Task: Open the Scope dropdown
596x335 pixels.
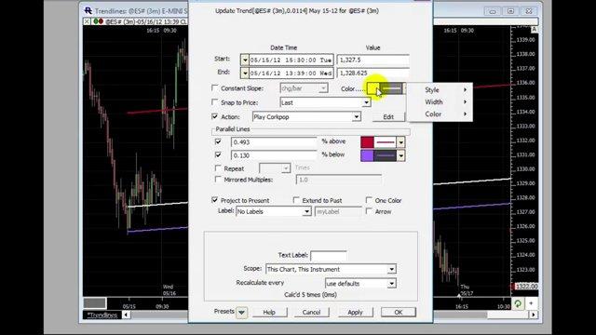Action: pos(391,269)
